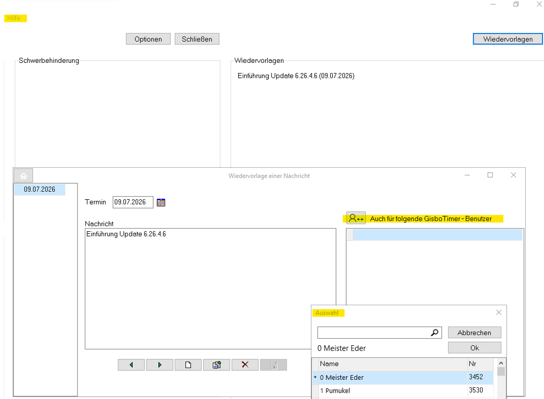Sort by the Name column header
The image size is (544, 399).
click(x=393, y=364)
